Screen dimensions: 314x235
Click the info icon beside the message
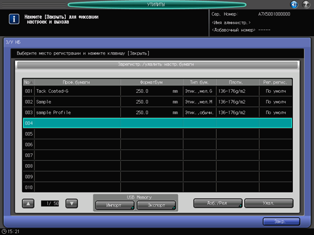pos(14,19)
